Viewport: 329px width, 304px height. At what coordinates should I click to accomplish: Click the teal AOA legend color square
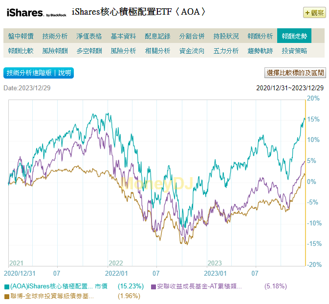coord(7,287)
